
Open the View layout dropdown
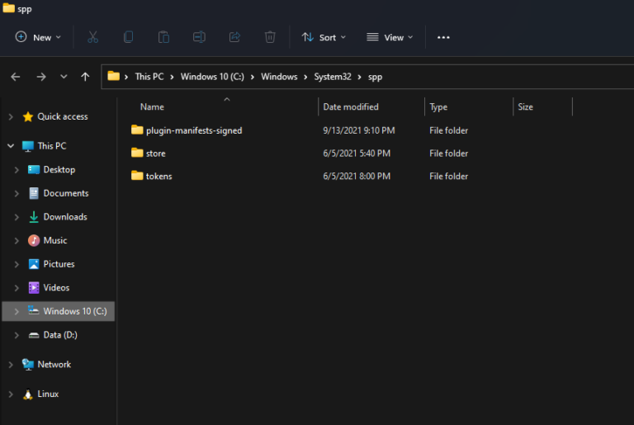[390, 37]
